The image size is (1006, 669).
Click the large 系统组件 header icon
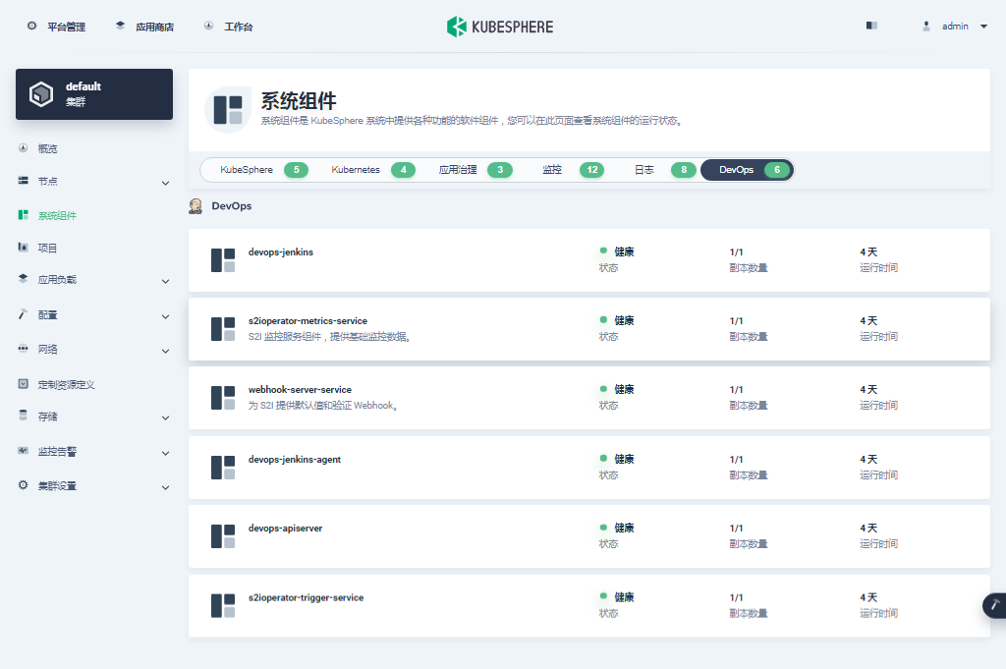228,110
